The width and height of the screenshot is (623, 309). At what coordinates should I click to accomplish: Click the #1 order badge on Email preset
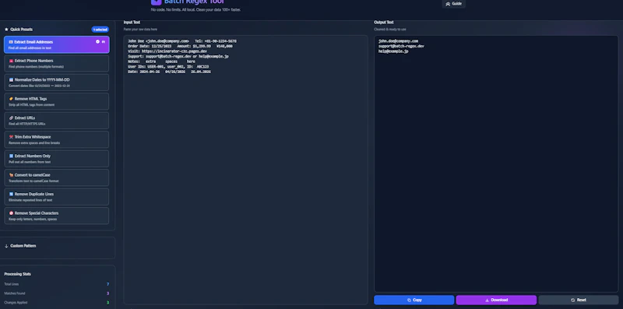104,42
